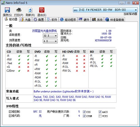Viewport: 140px width, 127px height.
Task: Click the red X for HD DVD -R DL write
Action: (x=84, y=67)
